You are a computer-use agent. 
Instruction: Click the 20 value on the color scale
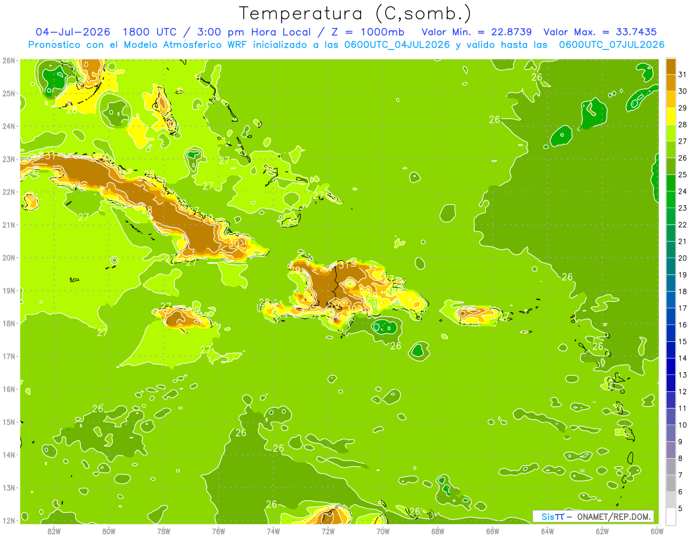683,258
